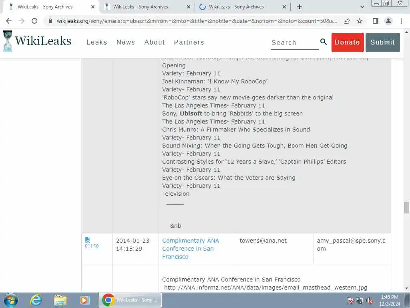Click the scrollbar down arrow
410x308 pixels.
406,288
